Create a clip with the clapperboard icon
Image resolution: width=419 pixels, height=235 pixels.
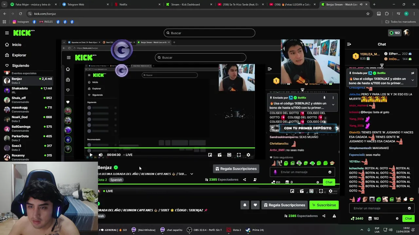click(x=302, y=191)
